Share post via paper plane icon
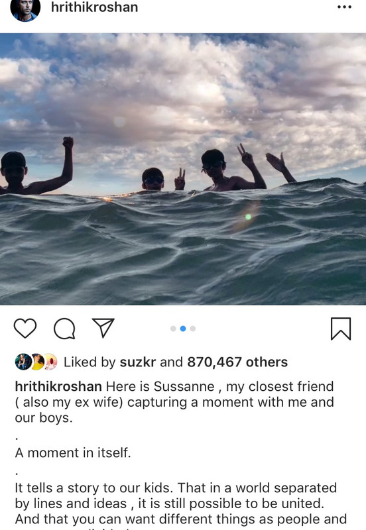The height and width of the screenshot is (530, 366). coord(103,328)
